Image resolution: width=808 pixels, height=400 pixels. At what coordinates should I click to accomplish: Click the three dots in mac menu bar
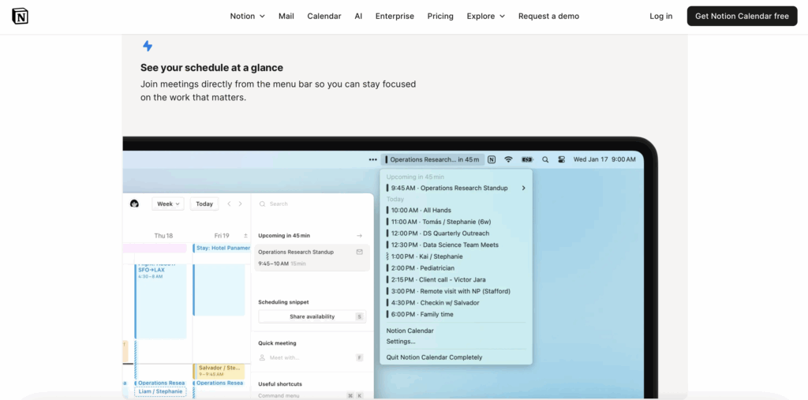(x=373, y=160)
